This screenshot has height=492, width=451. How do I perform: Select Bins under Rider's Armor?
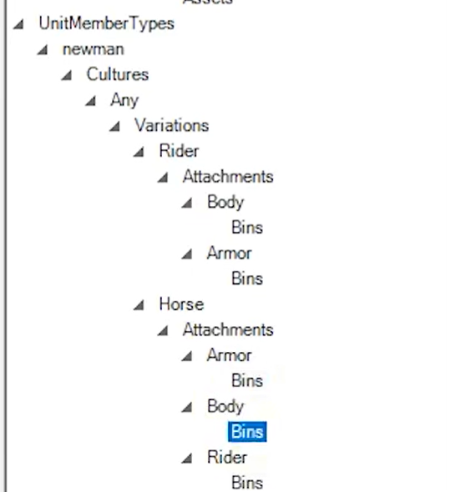point(247,279)
